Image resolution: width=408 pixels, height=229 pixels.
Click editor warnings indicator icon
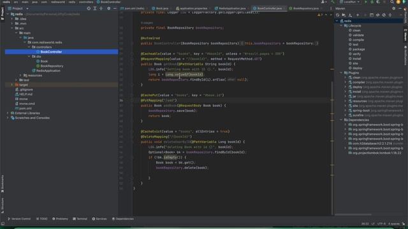point(319,15)
